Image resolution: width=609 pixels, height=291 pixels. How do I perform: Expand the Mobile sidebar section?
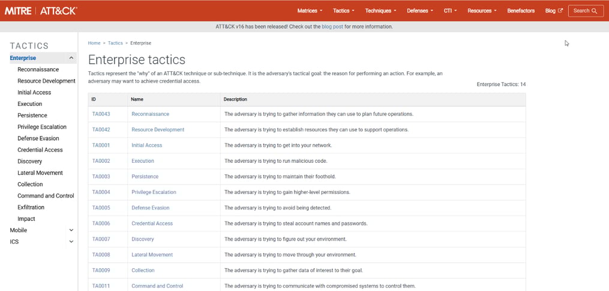click(71, 230)
